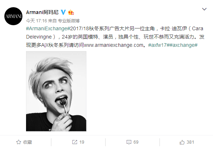Click the like count 381
The image size is (213, 148).
190,142
